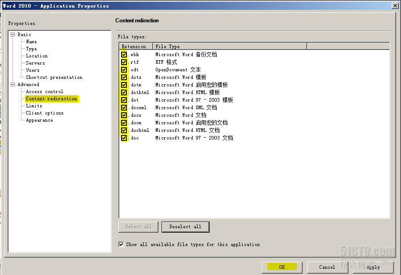Select the 'Microsoft Word HTML 模板' text
Screen dimensions: 401x275
coord(187,92)
